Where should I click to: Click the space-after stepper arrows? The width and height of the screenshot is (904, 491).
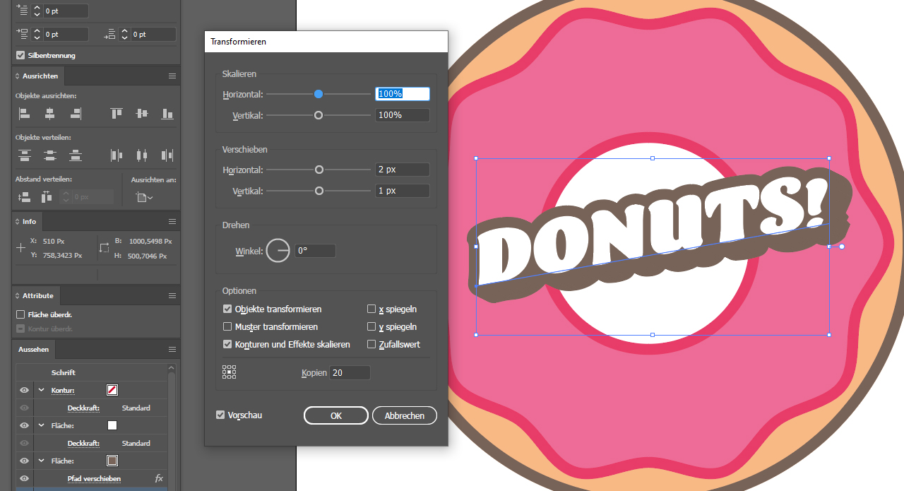(x=124, y=34)
